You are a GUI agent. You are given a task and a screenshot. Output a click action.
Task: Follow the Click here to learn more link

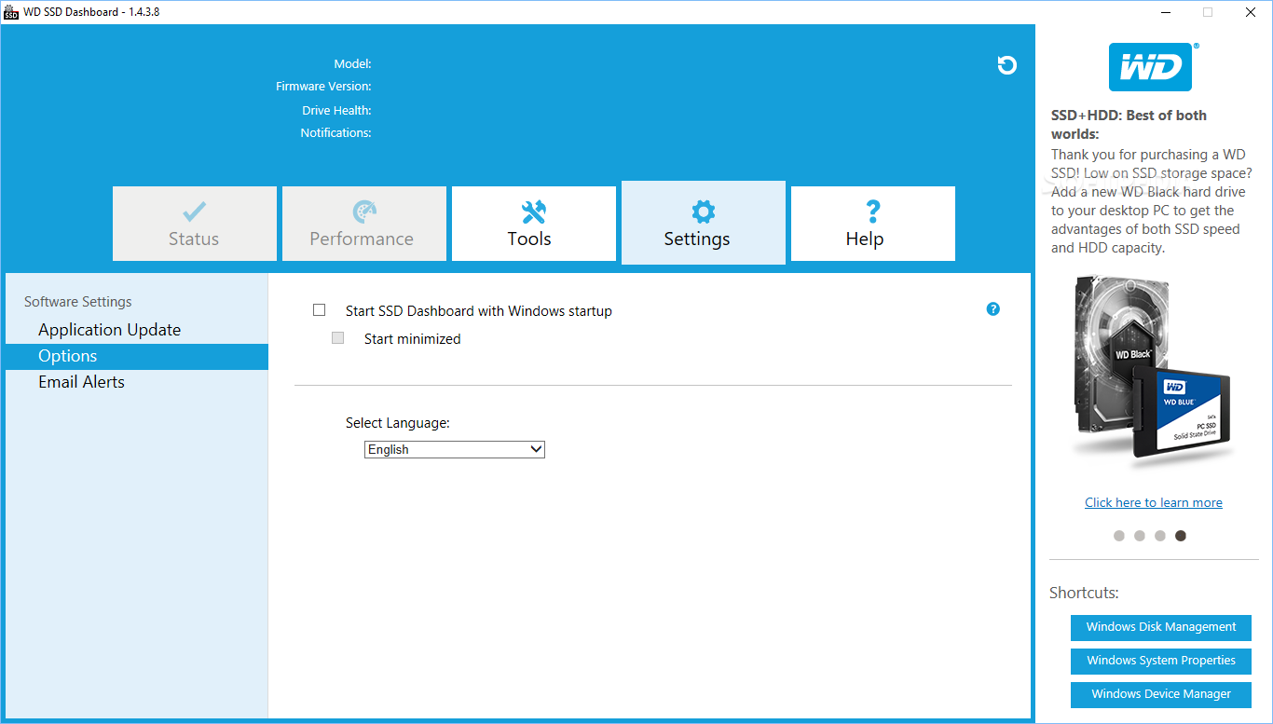click(x=1154, y=502)
